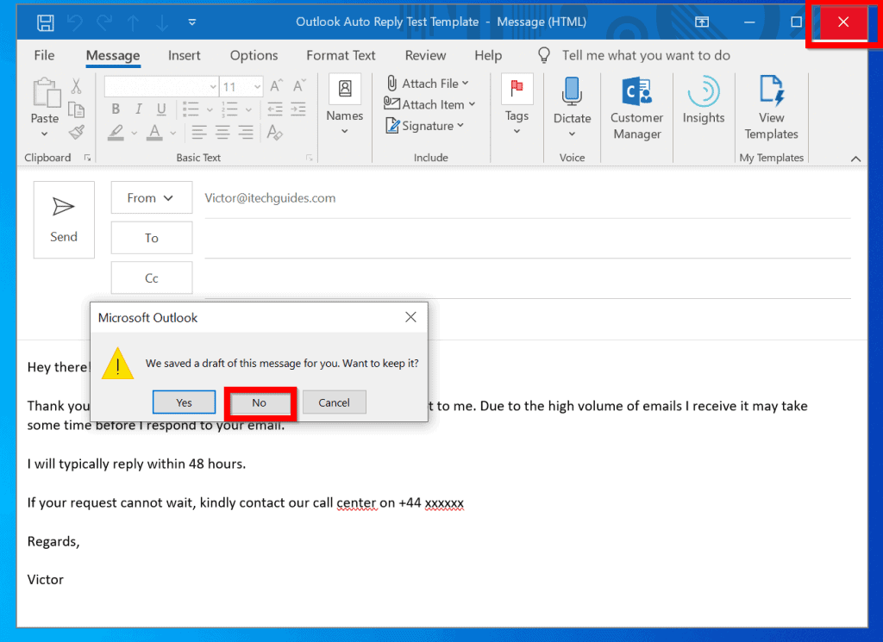883x642 pixels.
Task: Click Attach File paperclip option
Action: click(428, 84)
